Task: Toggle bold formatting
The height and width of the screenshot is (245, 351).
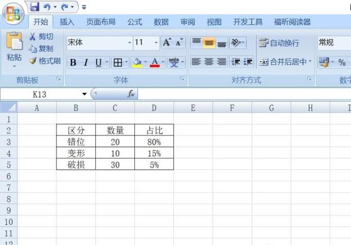Action: (x=73, y=62)
